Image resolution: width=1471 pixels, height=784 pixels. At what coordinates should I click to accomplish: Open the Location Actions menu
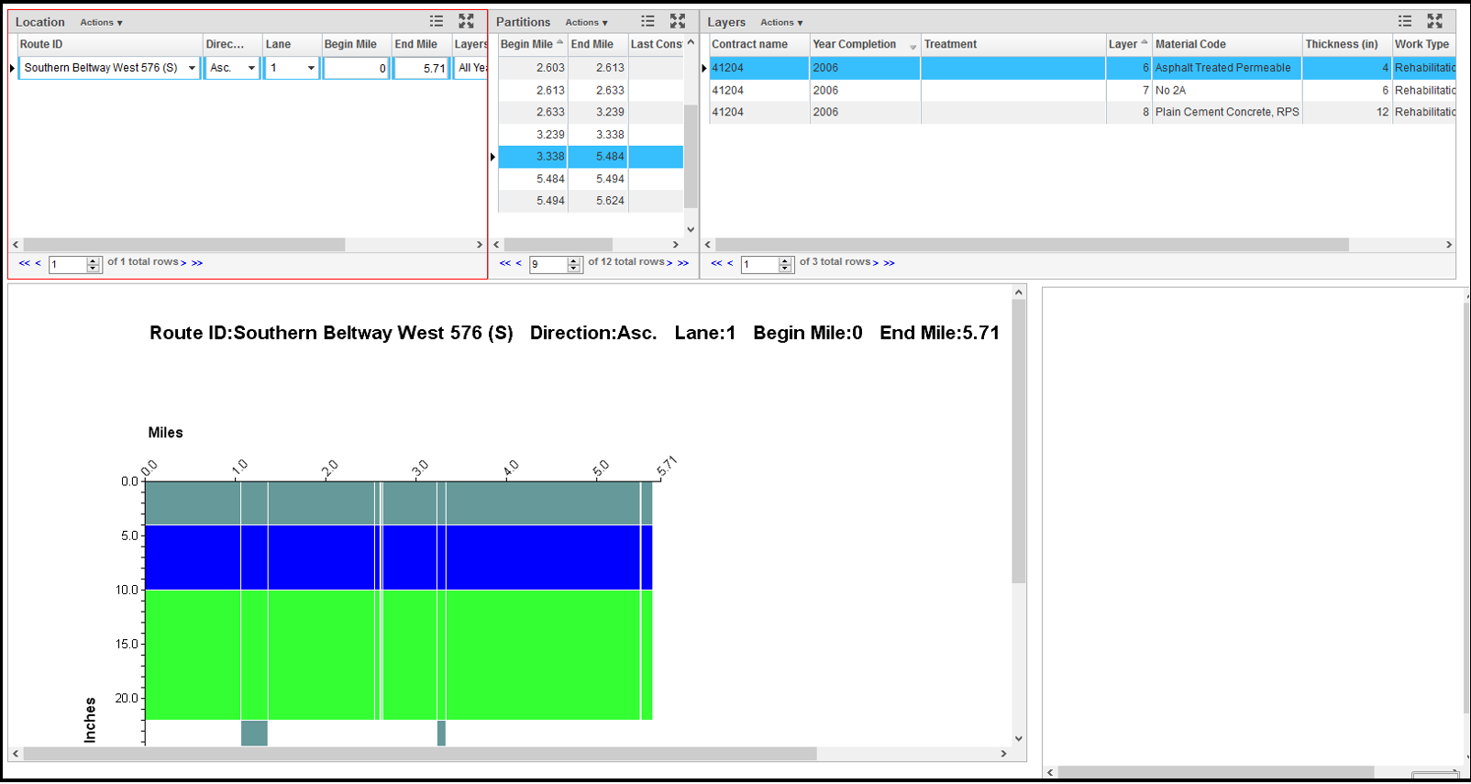101,22
